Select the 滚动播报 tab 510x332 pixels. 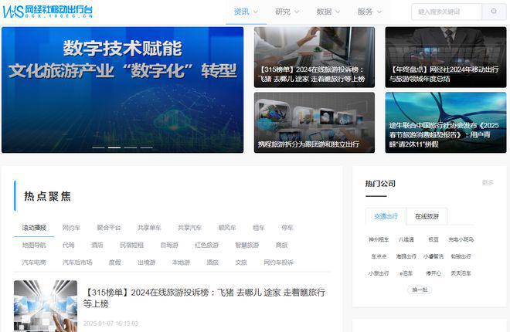coord(34,228)
